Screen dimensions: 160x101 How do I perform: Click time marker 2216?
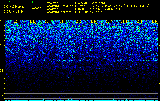pyautogui.click(x=94, y=22)
